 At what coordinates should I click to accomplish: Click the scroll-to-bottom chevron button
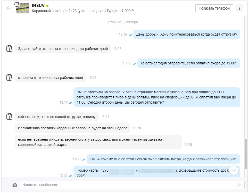coord(234,170)
